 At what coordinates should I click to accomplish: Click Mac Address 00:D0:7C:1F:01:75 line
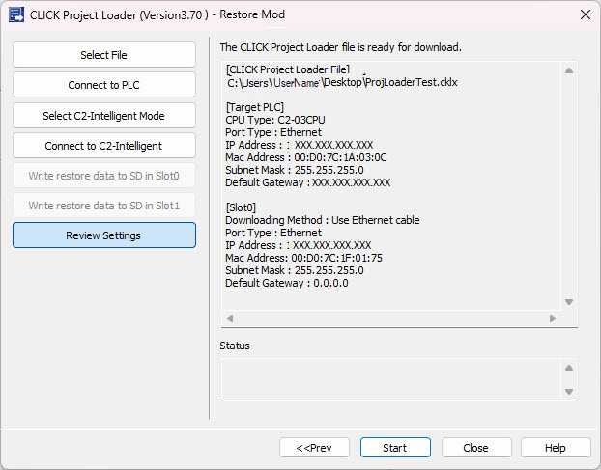pyautogui.click(x=304, y=258)
